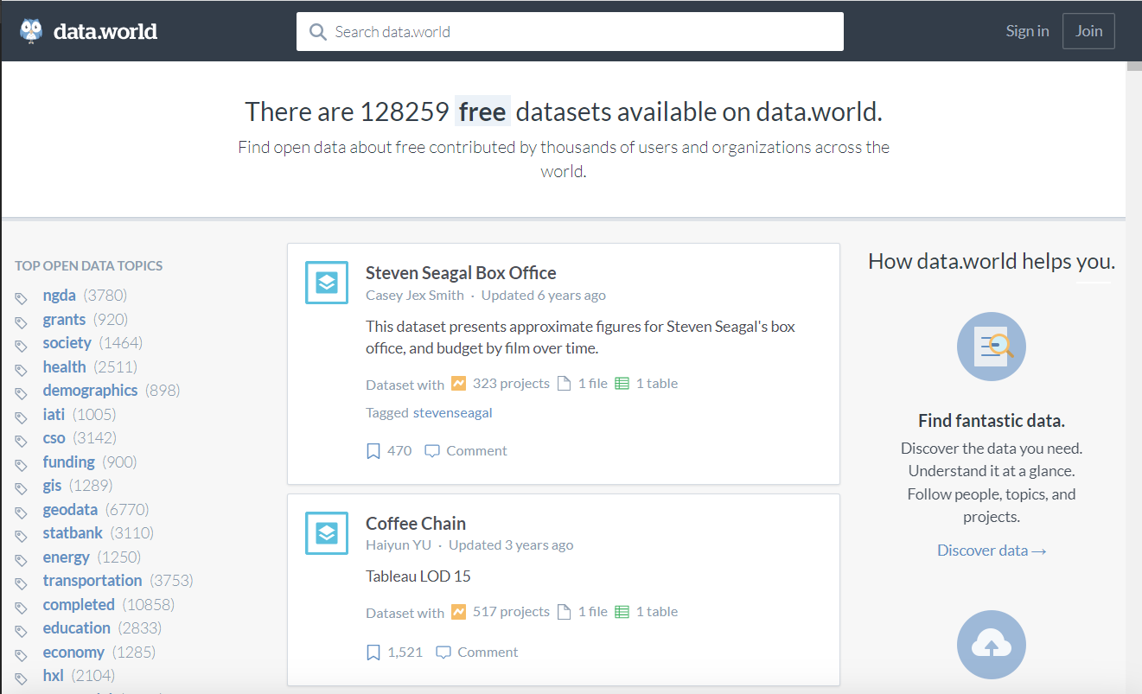Open the Coffee Chain dataset title
Screen dimensions: 1142x694
(416, 524)
